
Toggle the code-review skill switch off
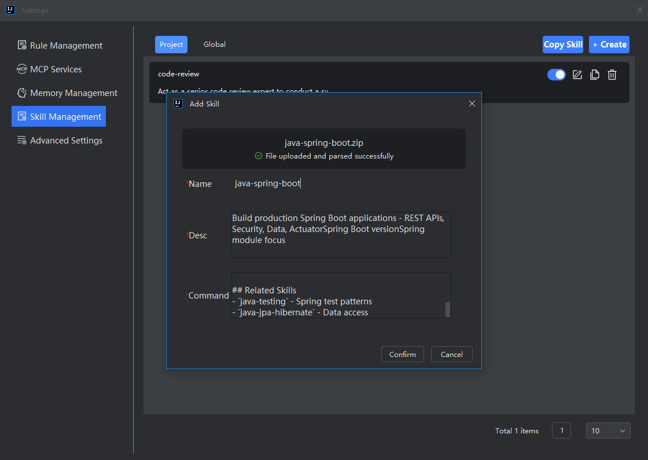(x=556, y=75)
